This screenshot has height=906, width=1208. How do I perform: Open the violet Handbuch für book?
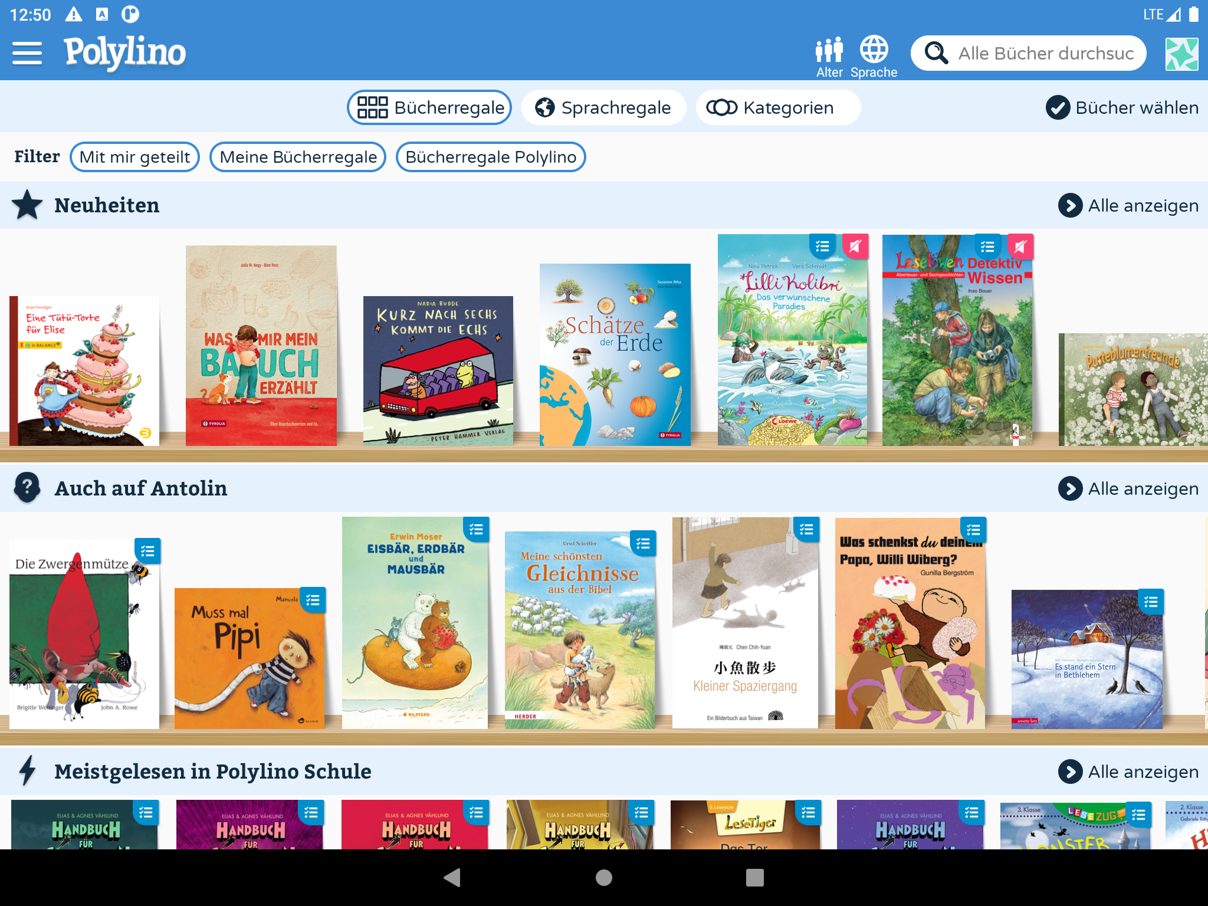pyautogui.click(x=910, y=825)
